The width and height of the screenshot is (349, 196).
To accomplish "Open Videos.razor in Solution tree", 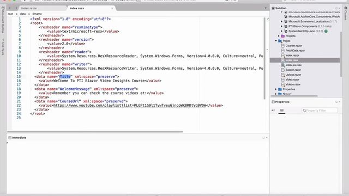I will pyautogui.click(x=293, y=84).
